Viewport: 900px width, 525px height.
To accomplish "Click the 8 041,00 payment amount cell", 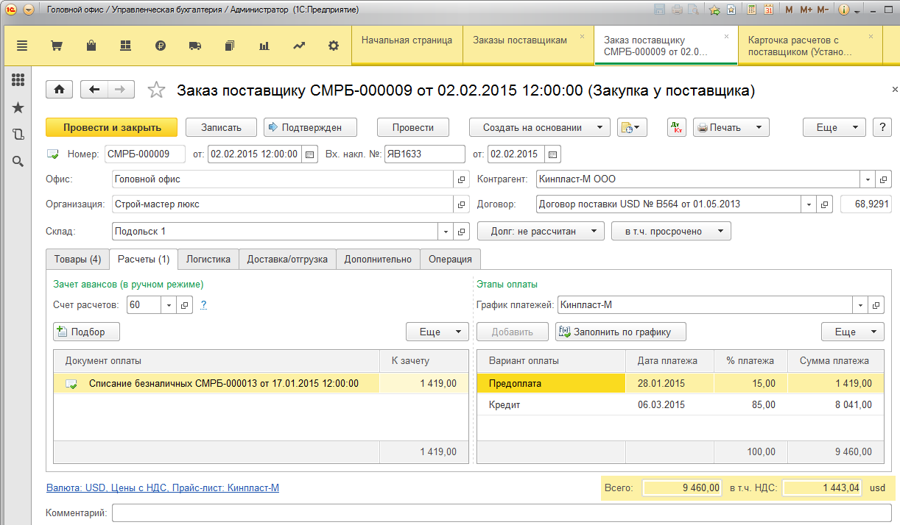I will (836, 404).
